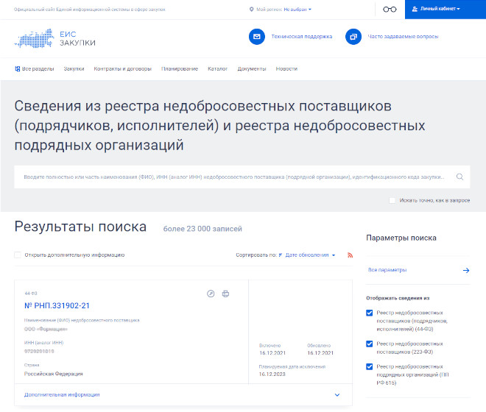Viewport: 486px width, 412px height.
Task: Click the arrow next to Все параметры
Action: 466,271
